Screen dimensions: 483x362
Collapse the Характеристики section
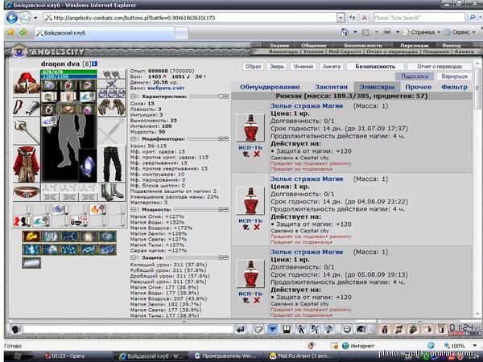[134, 97]
